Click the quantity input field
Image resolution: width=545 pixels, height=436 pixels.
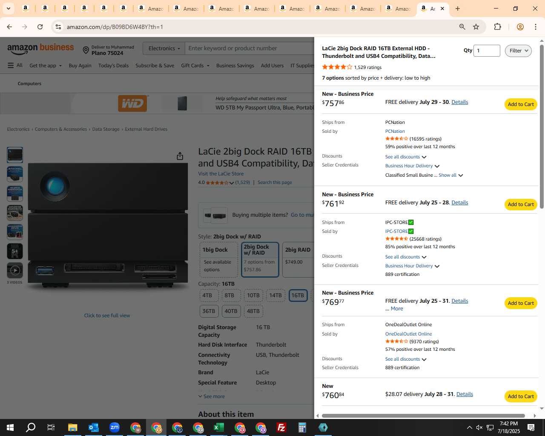coord(487,51)
